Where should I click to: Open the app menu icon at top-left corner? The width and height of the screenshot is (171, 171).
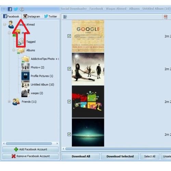click(x=4, y=9)
